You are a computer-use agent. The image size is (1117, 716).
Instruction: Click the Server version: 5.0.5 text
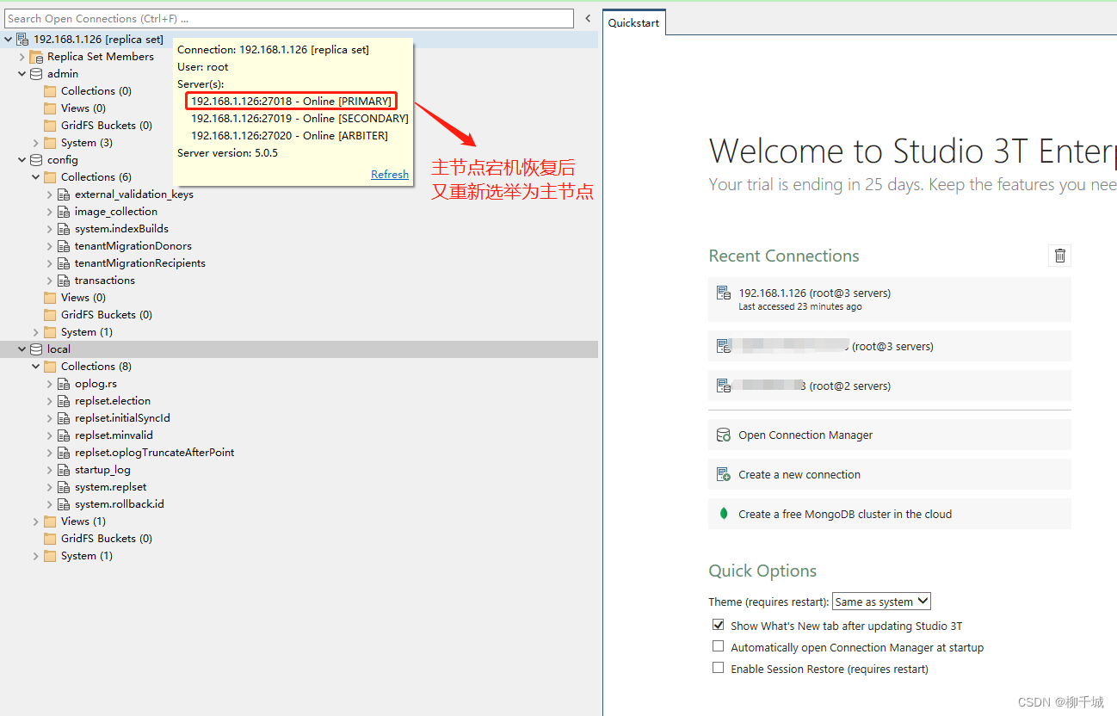[x=227, y=153]
